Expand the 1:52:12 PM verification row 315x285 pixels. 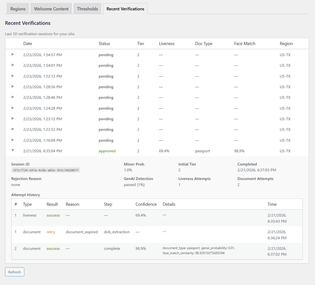[13, 76]
